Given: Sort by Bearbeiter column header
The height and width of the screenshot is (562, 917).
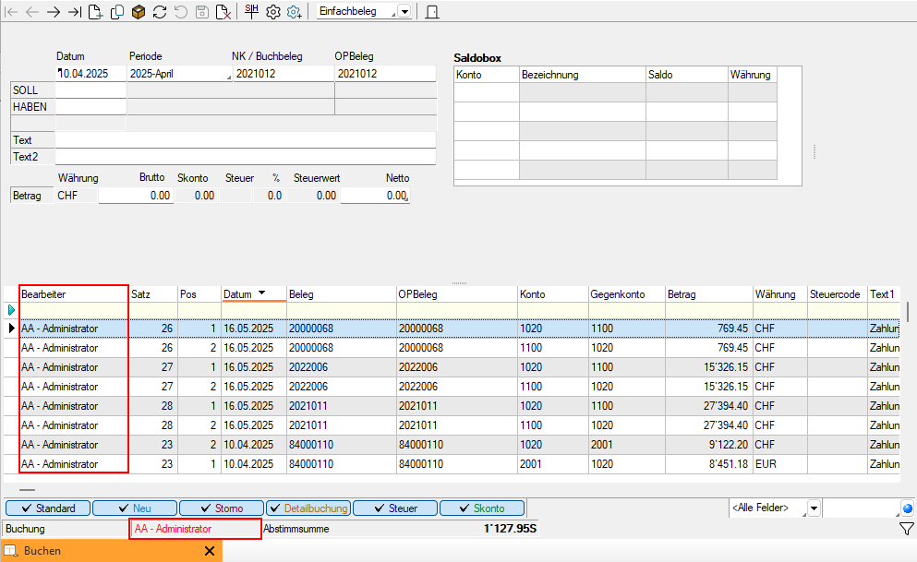Looking at the screenshot, I should pos(74,294).
